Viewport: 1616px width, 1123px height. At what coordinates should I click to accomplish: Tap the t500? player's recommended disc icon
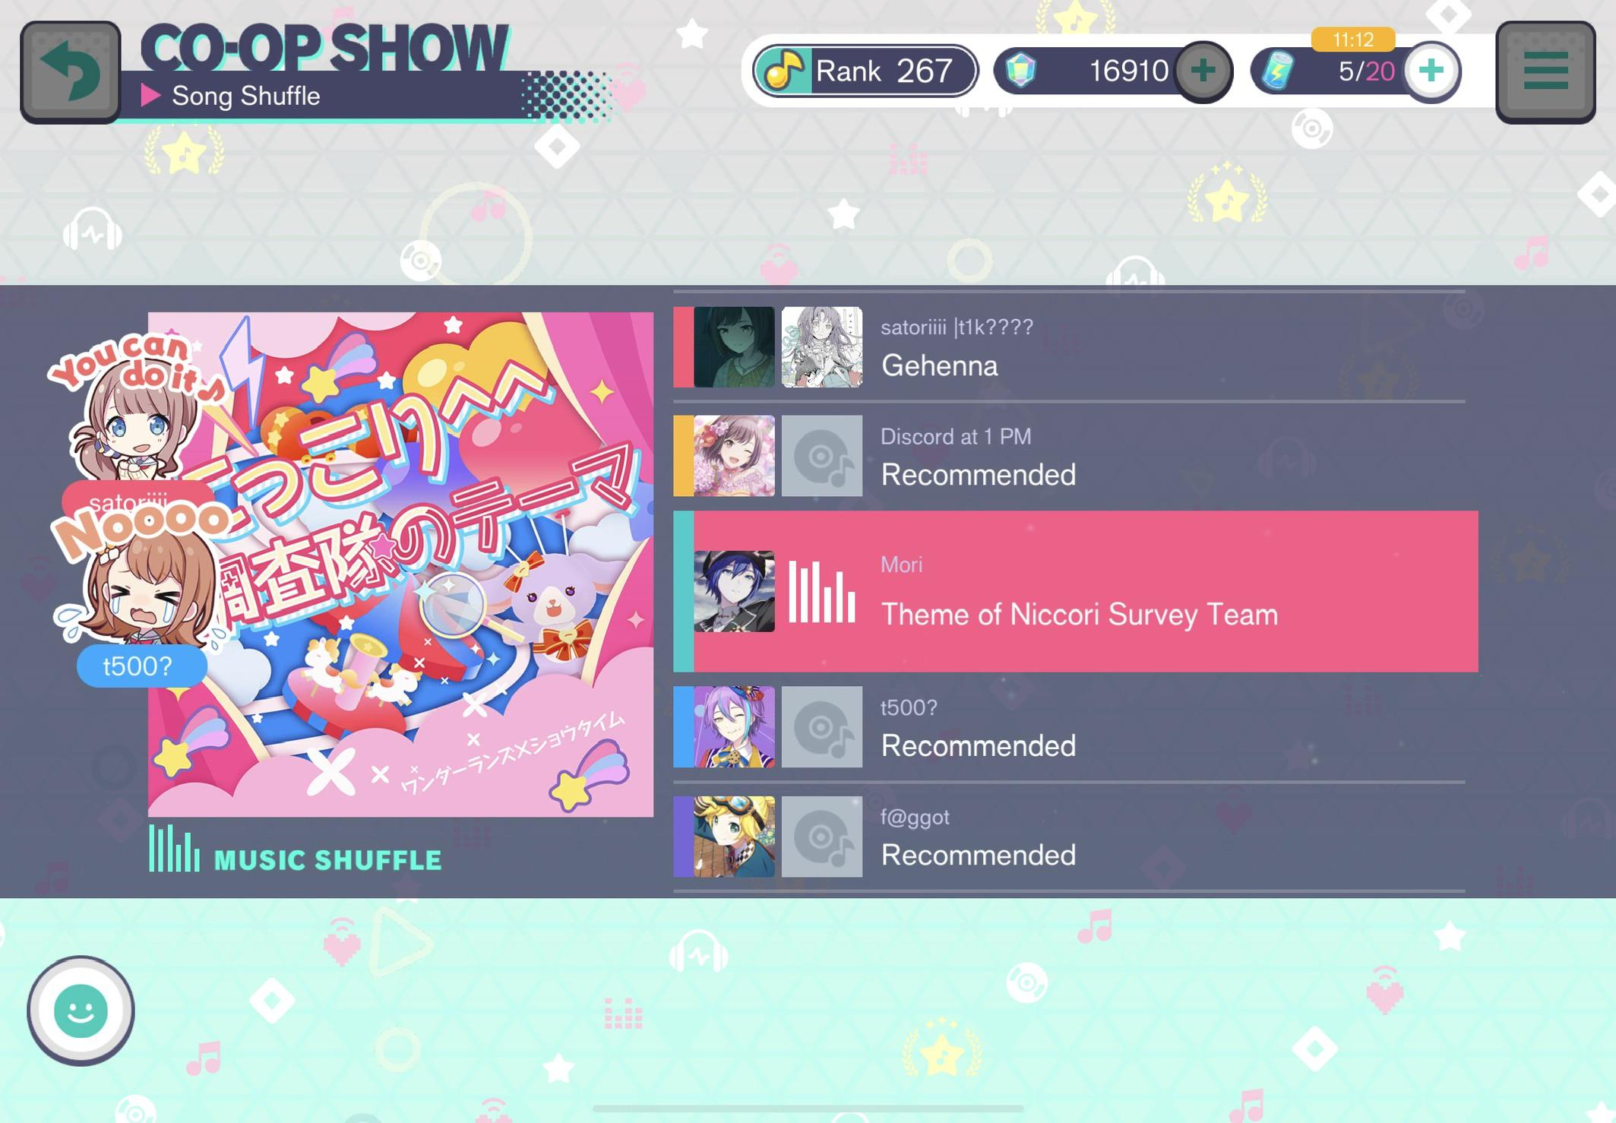click(x=822, y=727)
